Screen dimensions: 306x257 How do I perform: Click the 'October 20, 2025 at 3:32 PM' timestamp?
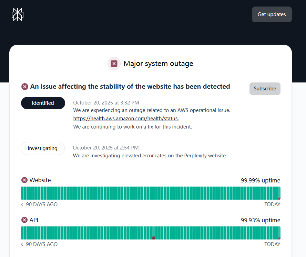106,102
